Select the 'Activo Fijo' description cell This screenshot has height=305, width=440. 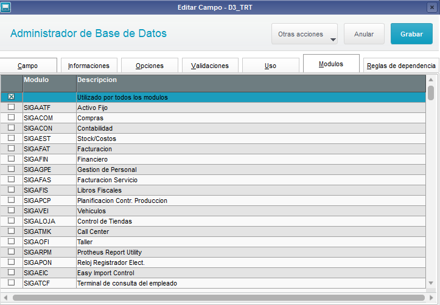point(251,108)
